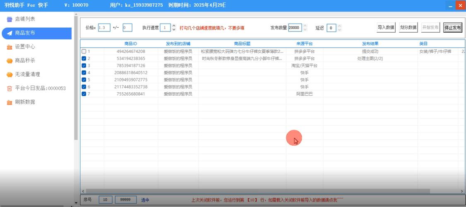Click the 导入数据 button
This screenshot has width=466, height=207.
[x=386, y=28]
